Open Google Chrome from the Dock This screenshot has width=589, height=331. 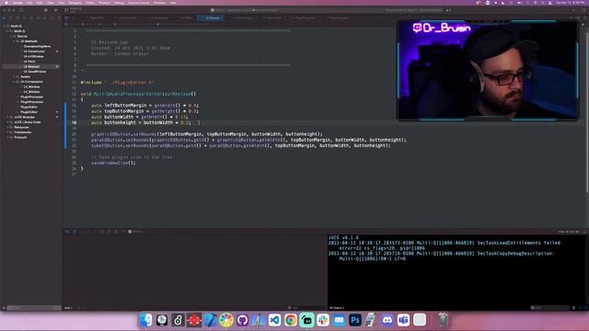tap(291, 320)
